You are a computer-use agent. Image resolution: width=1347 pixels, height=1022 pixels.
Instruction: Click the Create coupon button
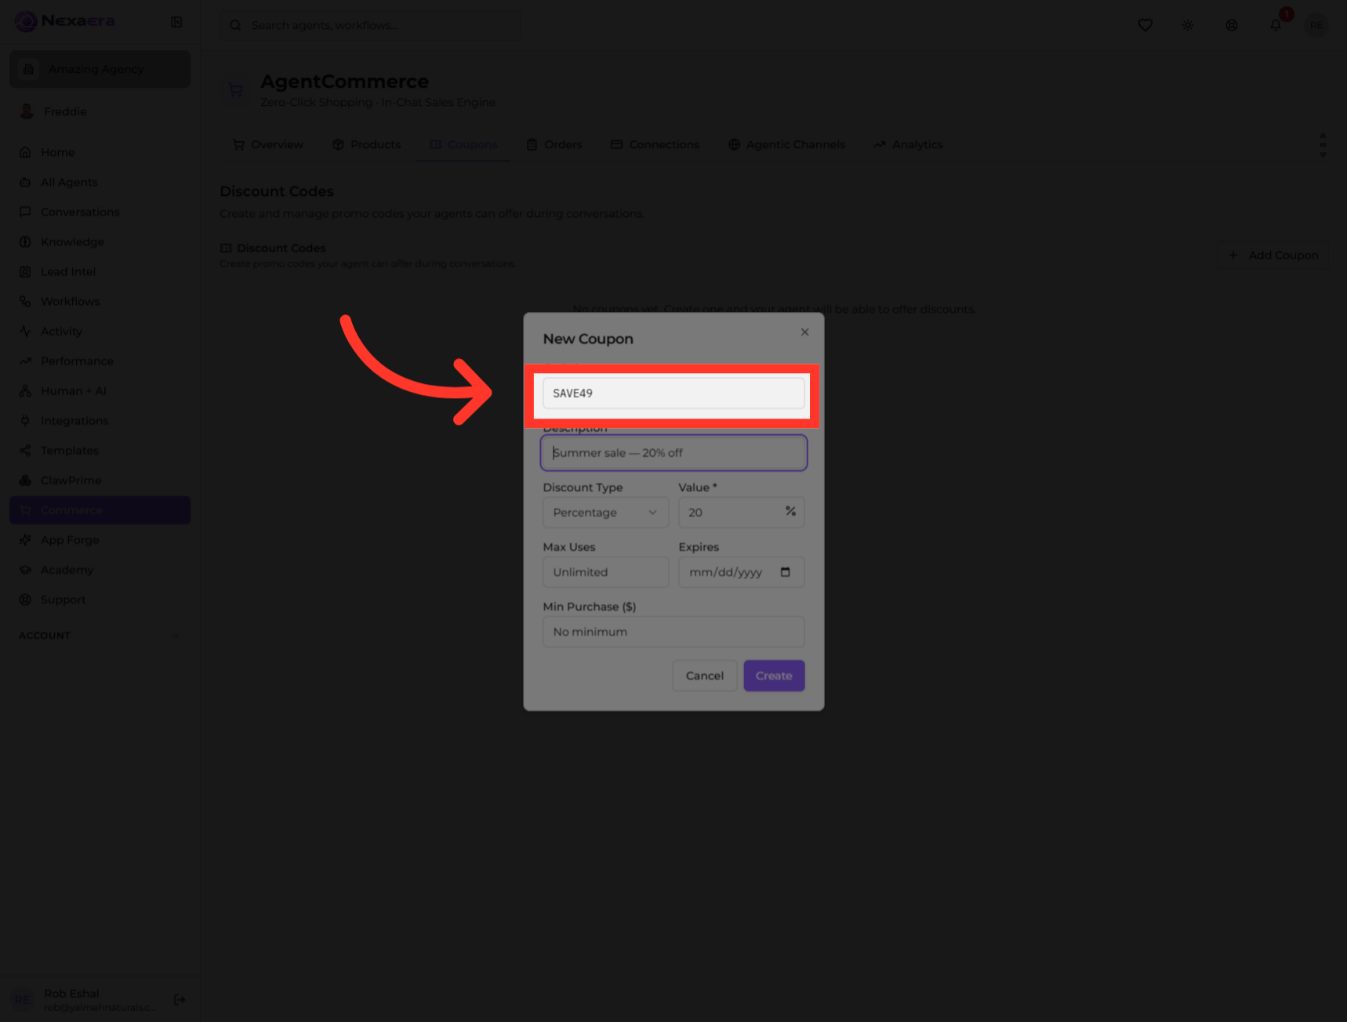click(x=774, y=676)
